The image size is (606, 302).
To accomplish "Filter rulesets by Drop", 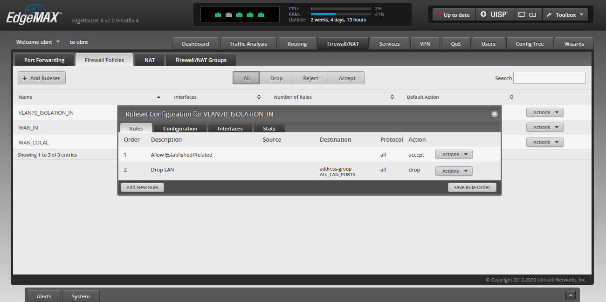I will pos(276,78).
